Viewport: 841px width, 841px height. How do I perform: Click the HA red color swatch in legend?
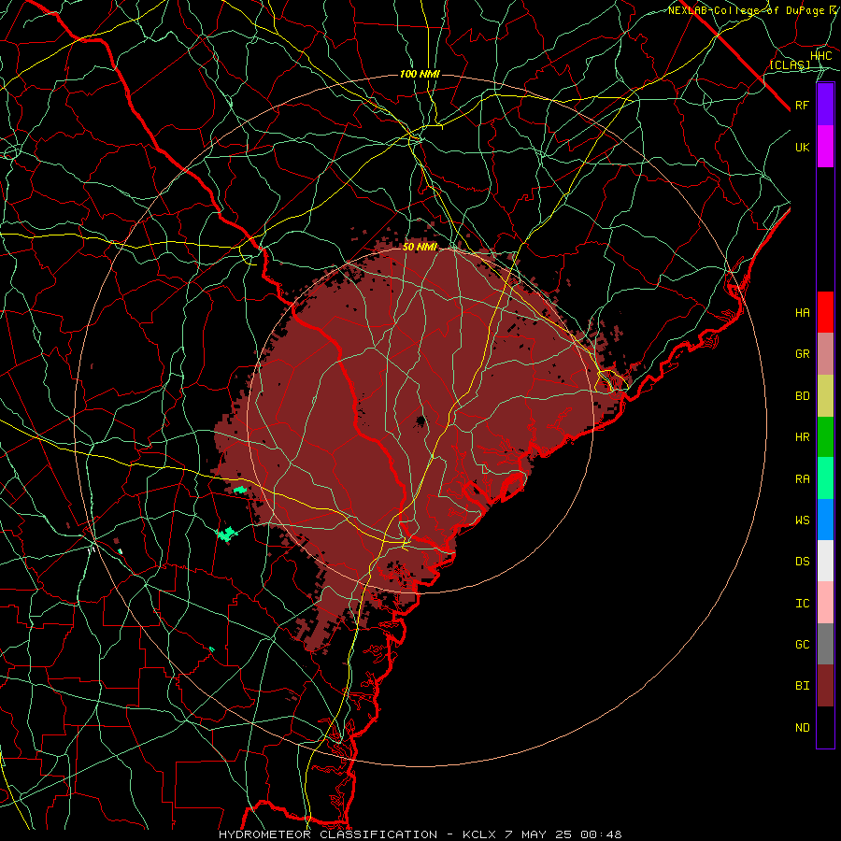[825, 312]
